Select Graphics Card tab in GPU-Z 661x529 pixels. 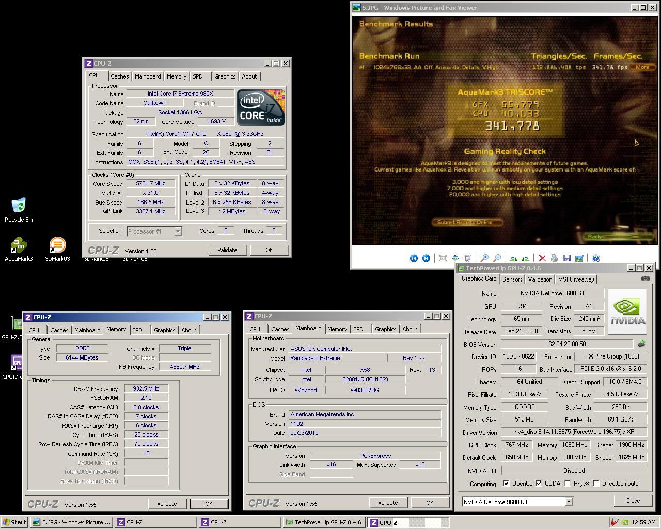click(x=479, y=278)
